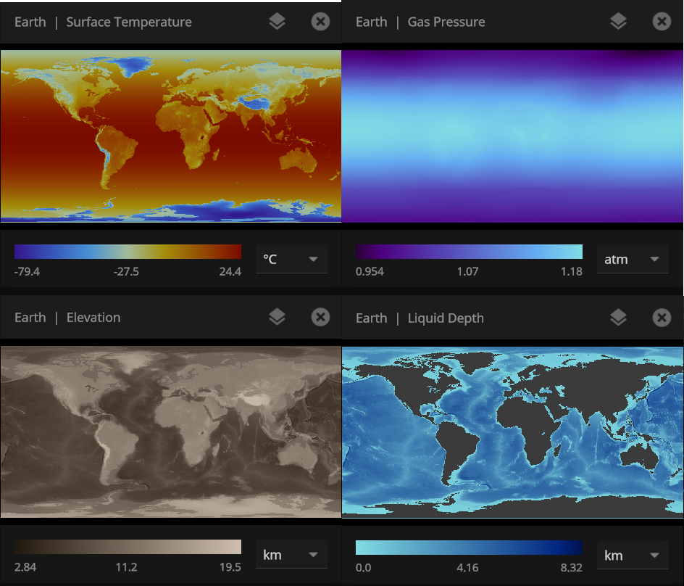The image size is (684, 586).
Task: Click the 0.954 minimum pressure value
Action: click(x=370, y=271)
